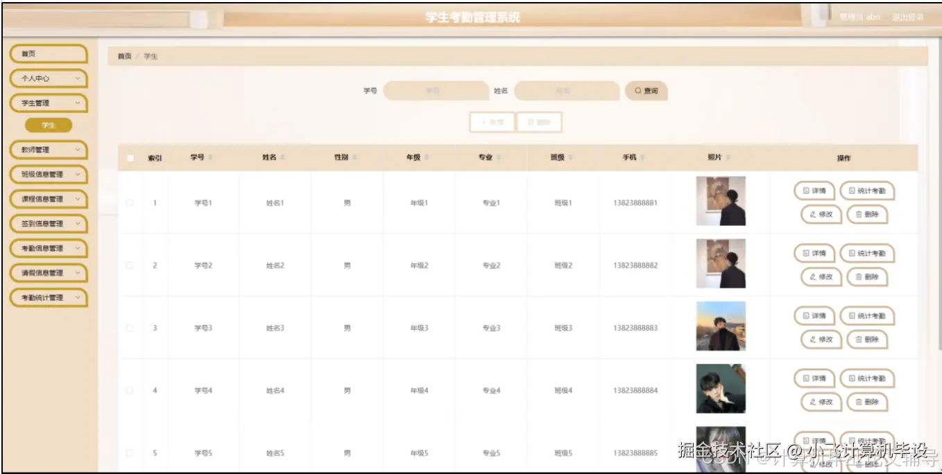
Task: Click the 学号5 cell
Action: click(203, 453)
